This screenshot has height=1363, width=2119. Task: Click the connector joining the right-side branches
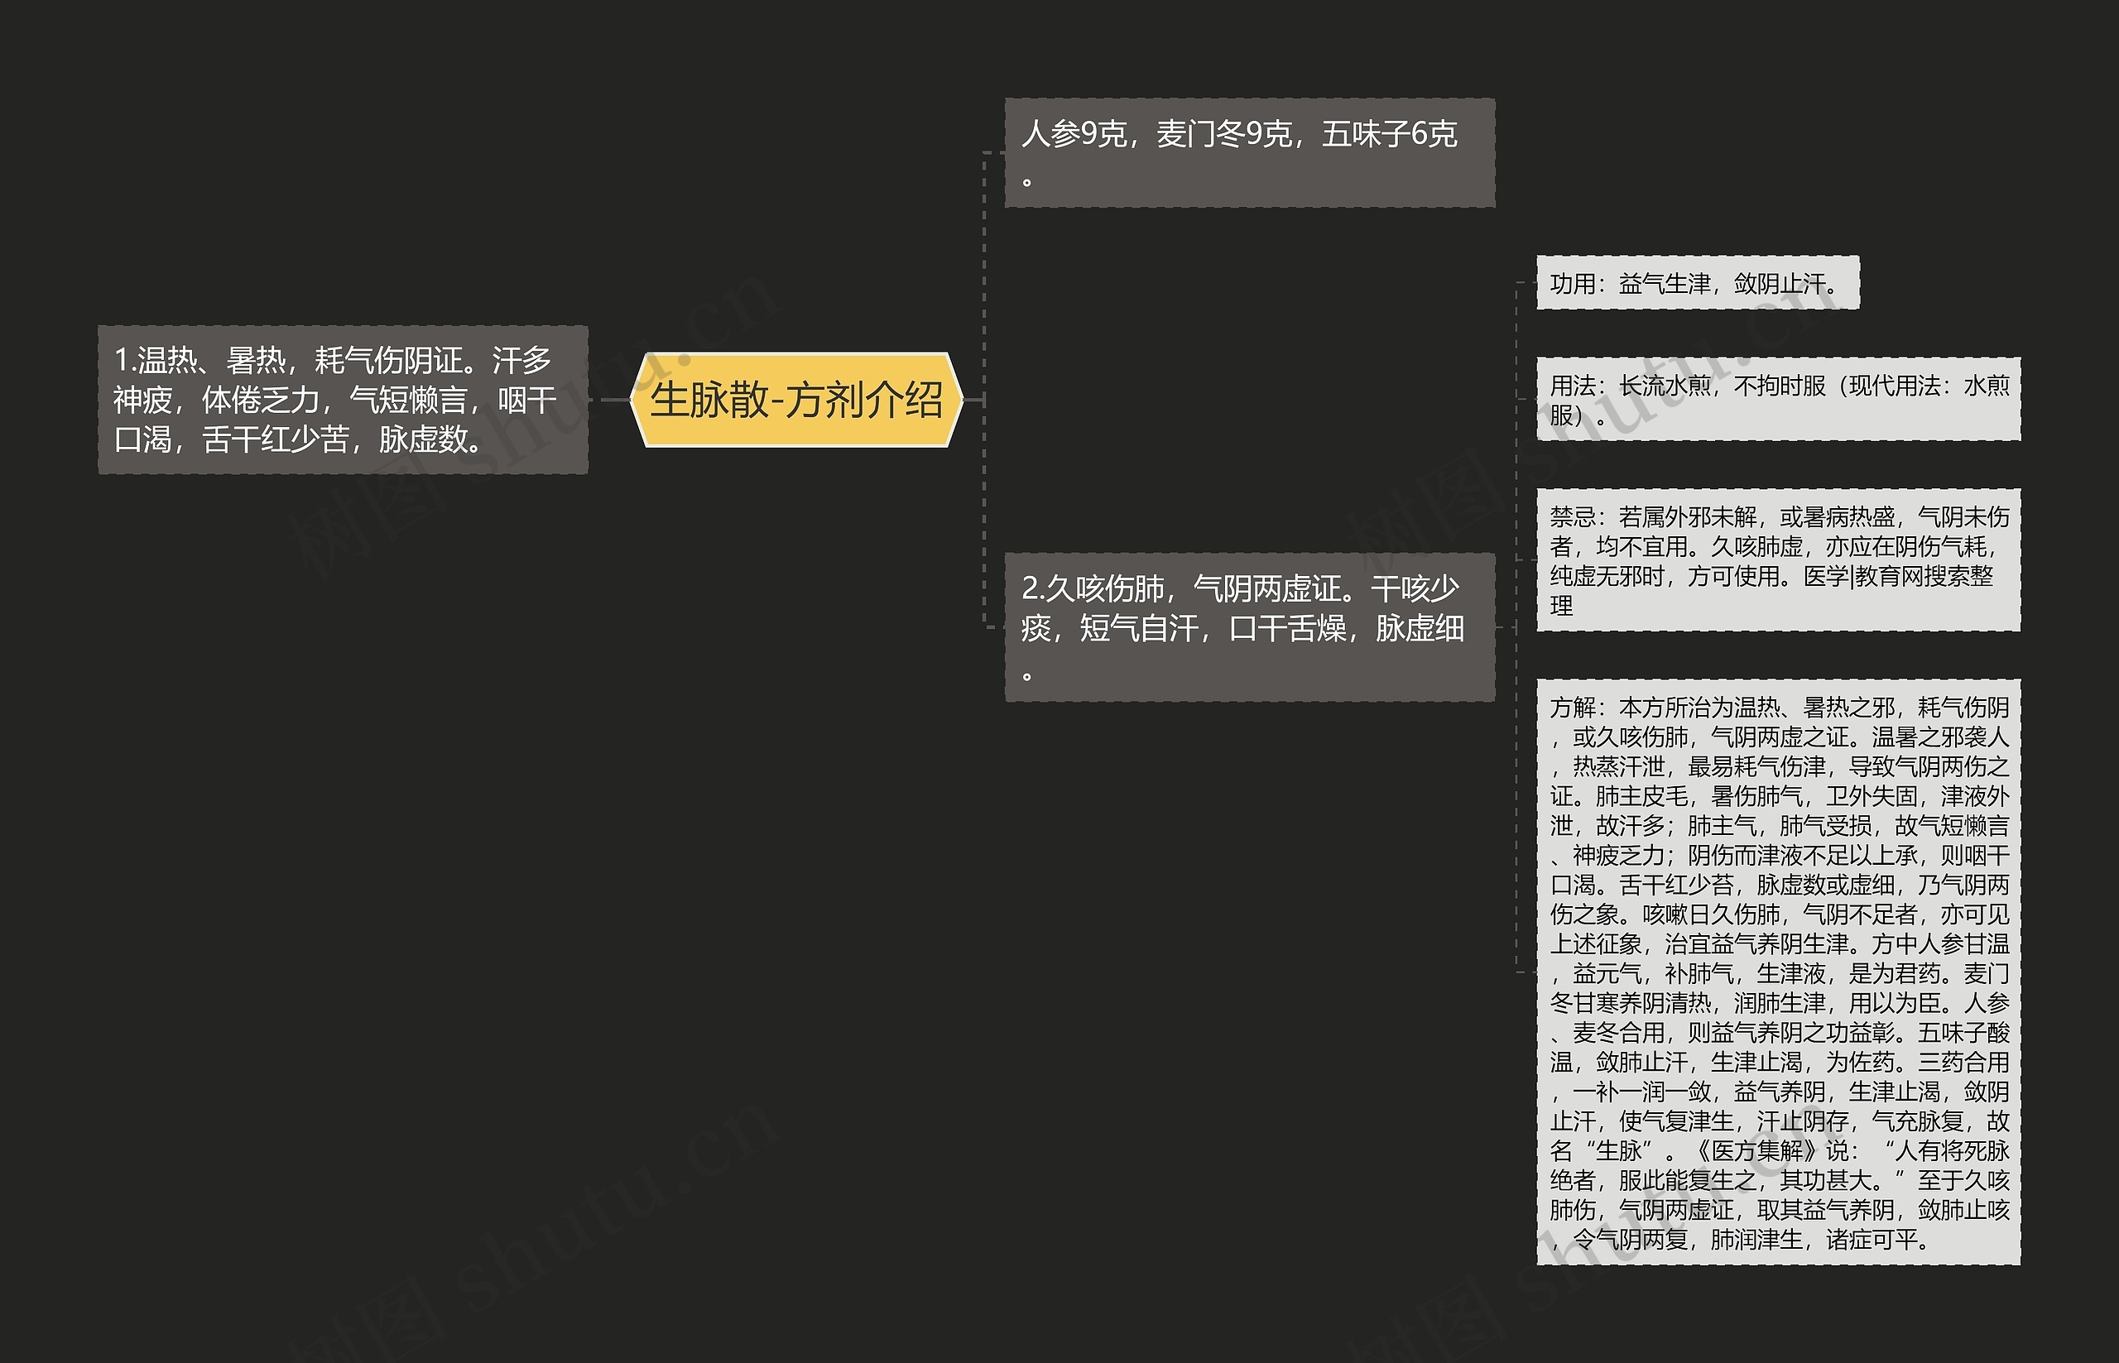point(1518,443)
